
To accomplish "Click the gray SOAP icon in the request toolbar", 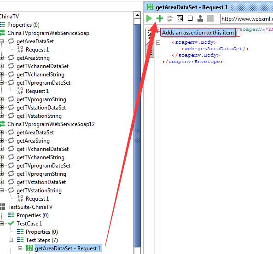I will [170, 18].
